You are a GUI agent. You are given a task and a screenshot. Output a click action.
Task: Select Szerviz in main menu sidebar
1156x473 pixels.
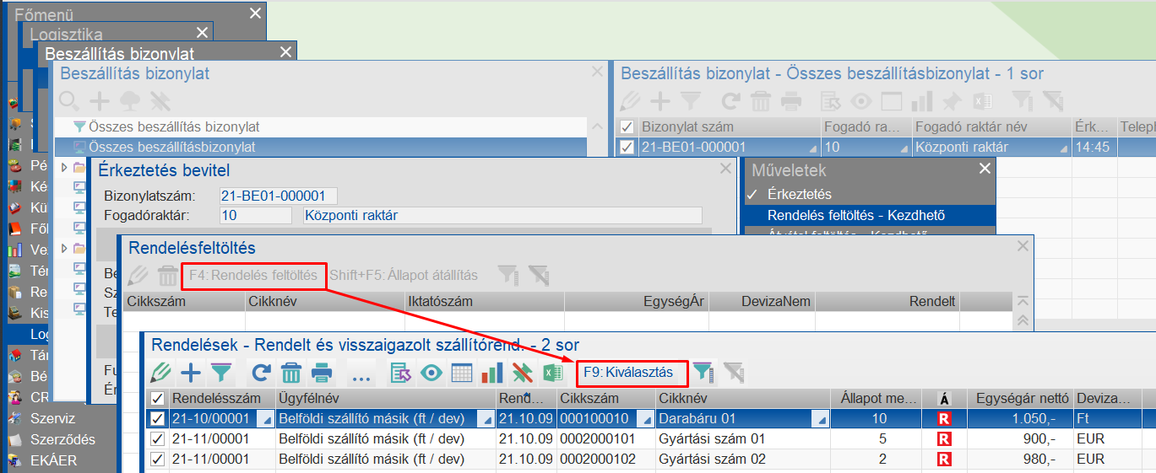pos(52,418)
